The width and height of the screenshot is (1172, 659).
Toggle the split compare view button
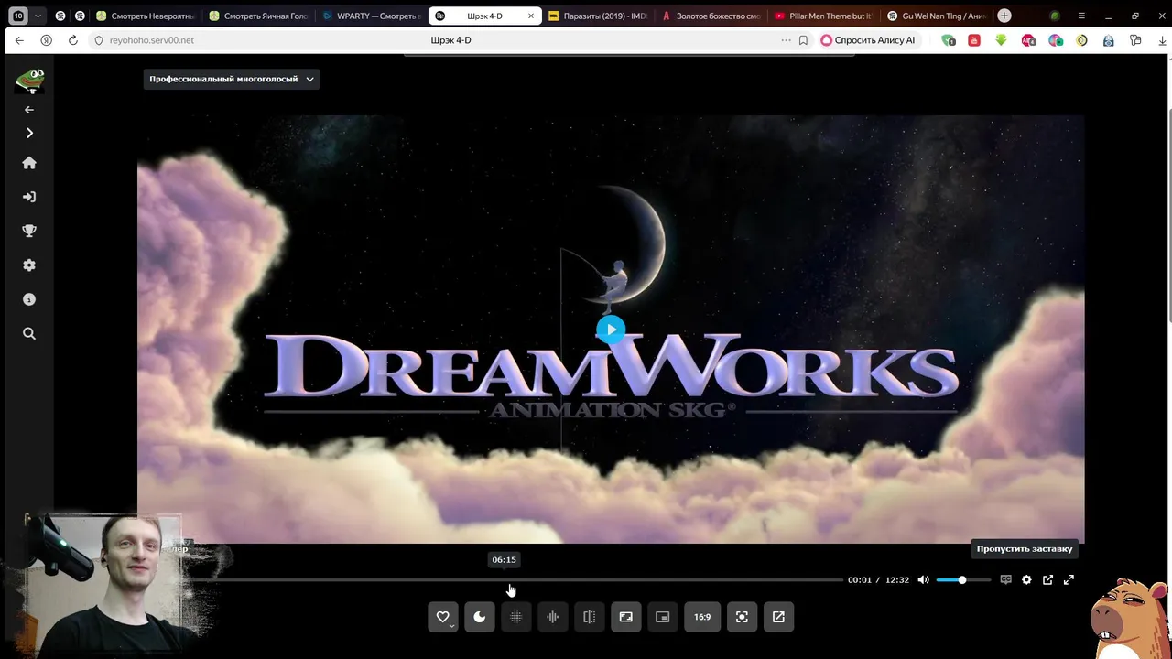590,617
